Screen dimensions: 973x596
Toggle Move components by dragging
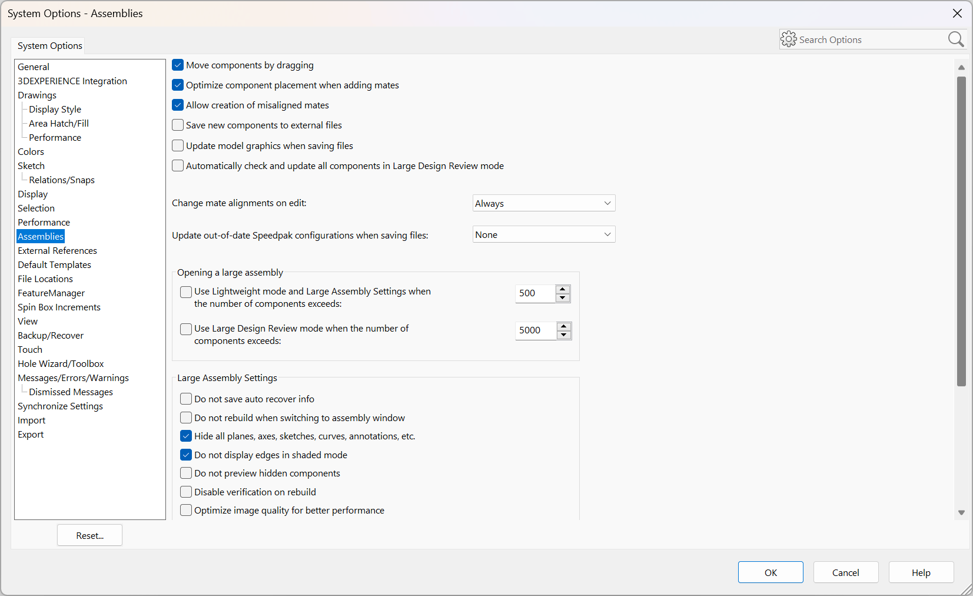[x=178, y=65]
